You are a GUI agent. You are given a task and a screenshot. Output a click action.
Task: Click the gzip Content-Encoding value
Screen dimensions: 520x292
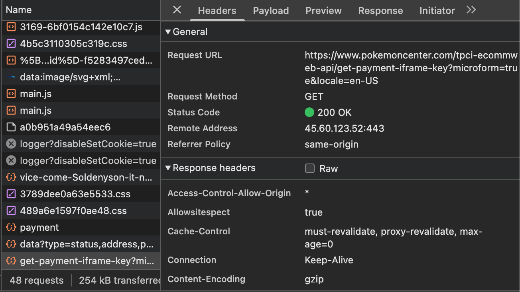[x=314, y=279]
